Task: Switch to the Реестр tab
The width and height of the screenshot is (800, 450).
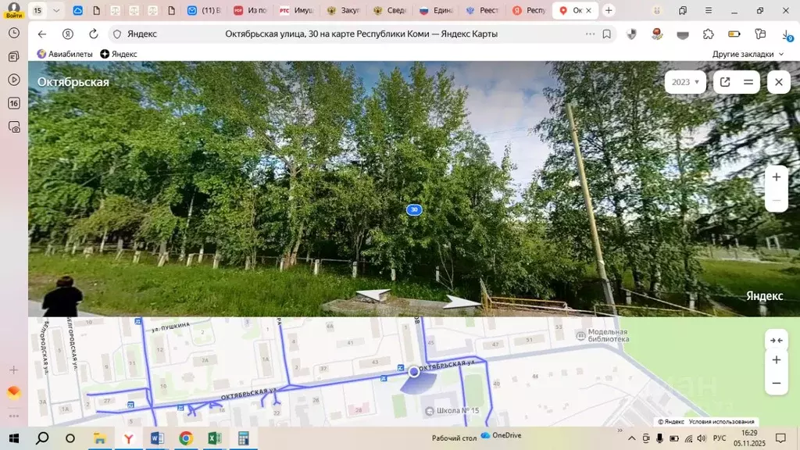Action: tap(484, 10)
